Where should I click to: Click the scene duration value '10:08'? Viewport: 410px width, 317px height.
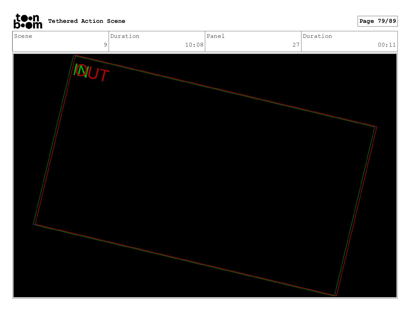(194, 45)
